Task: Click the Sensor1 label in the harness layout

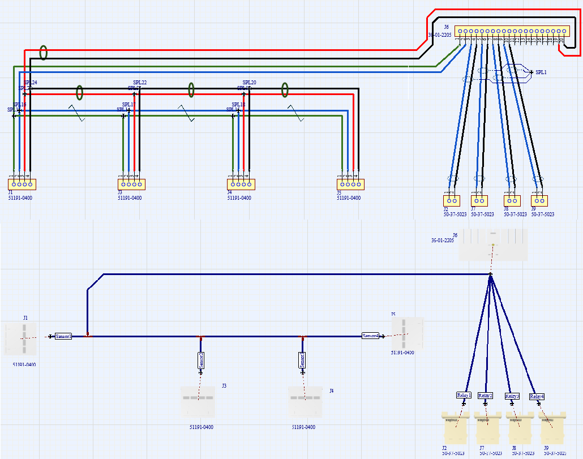Action: click(x=63, y=336)
